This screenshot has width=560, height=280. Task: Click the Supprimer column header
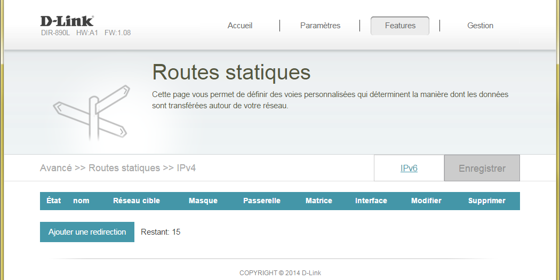click(487, 201)
